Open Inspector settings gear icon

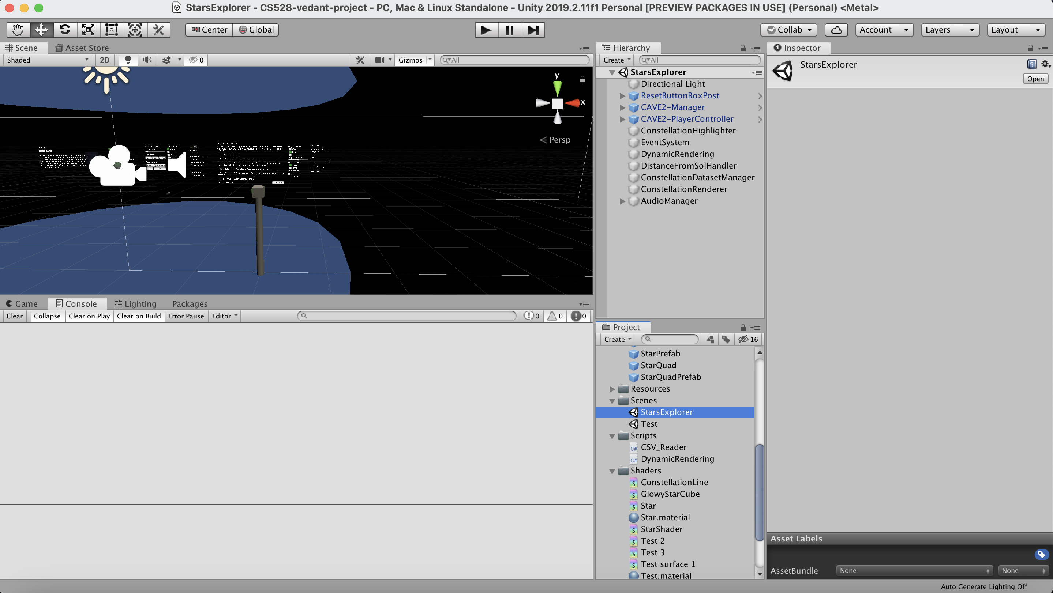pos(1046,64)
